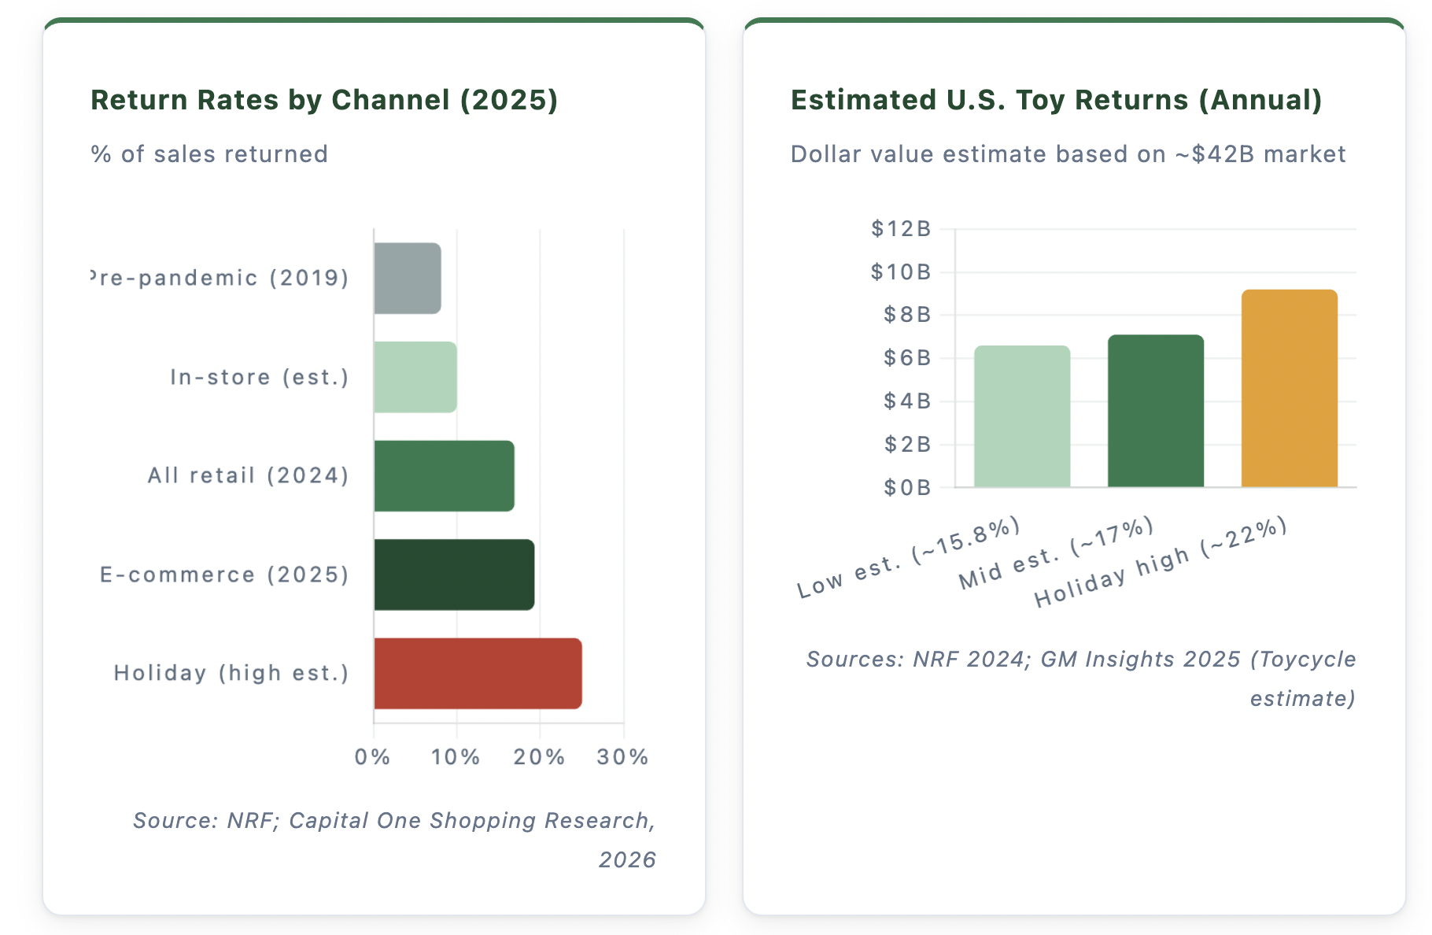
Task: Click the Mid est. dark green bar
Action: [x=1156, y=411]
